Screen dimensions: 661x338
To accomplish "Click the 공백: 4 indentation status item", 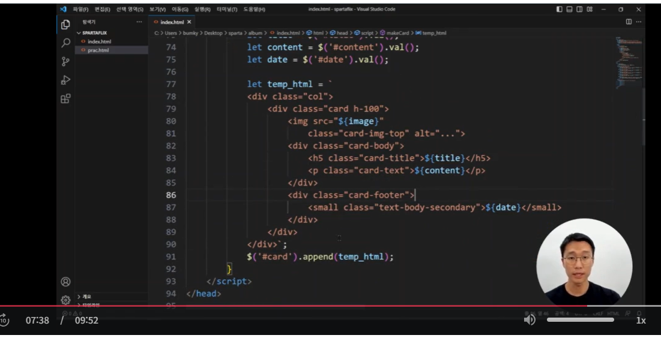I will [561, 313].
